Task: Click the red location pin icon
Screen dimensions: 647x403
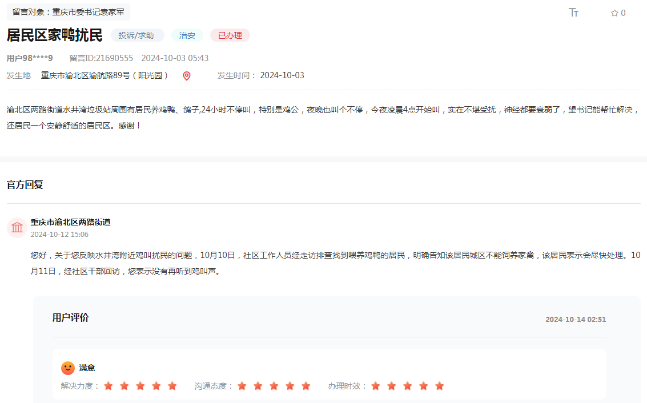Action: click(186, 75)
